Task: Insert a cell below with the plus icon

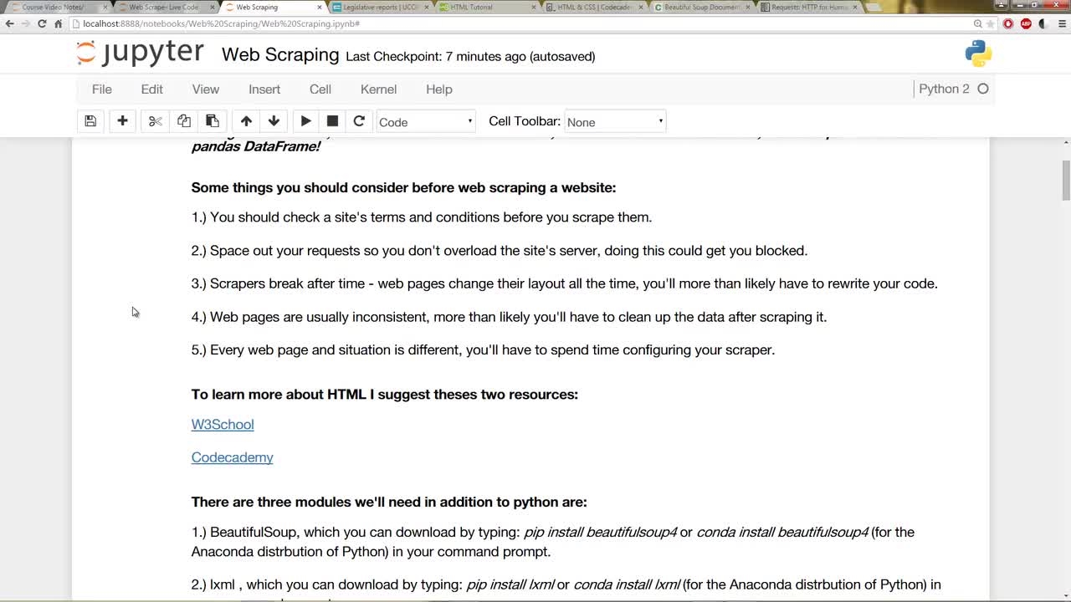Action: coord(122,121)
